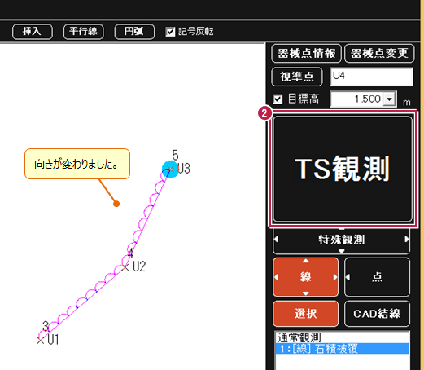Click the up arrow on the 線 button

click(306, 261)
